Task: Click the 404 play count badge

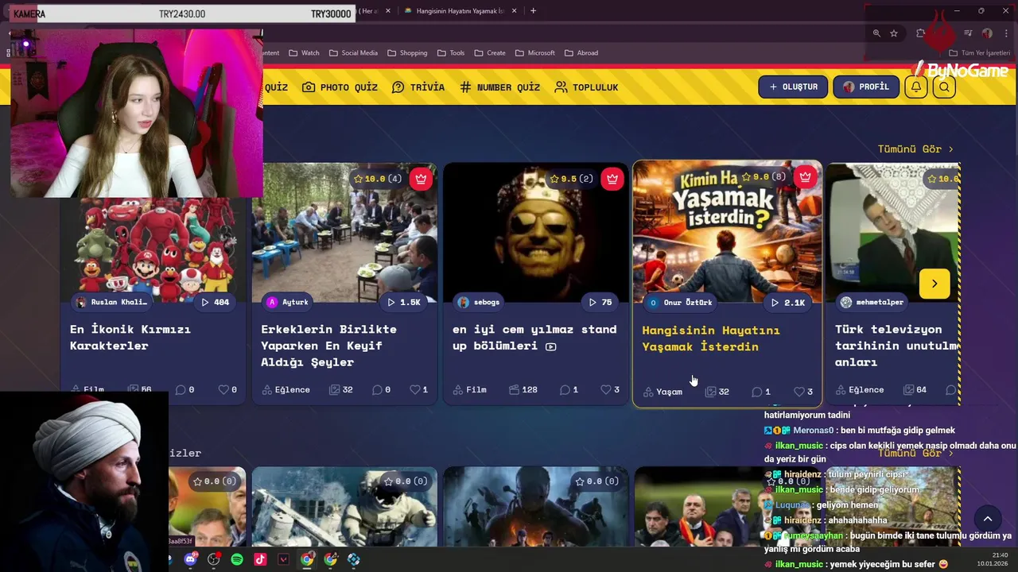Action: point(215,302)
